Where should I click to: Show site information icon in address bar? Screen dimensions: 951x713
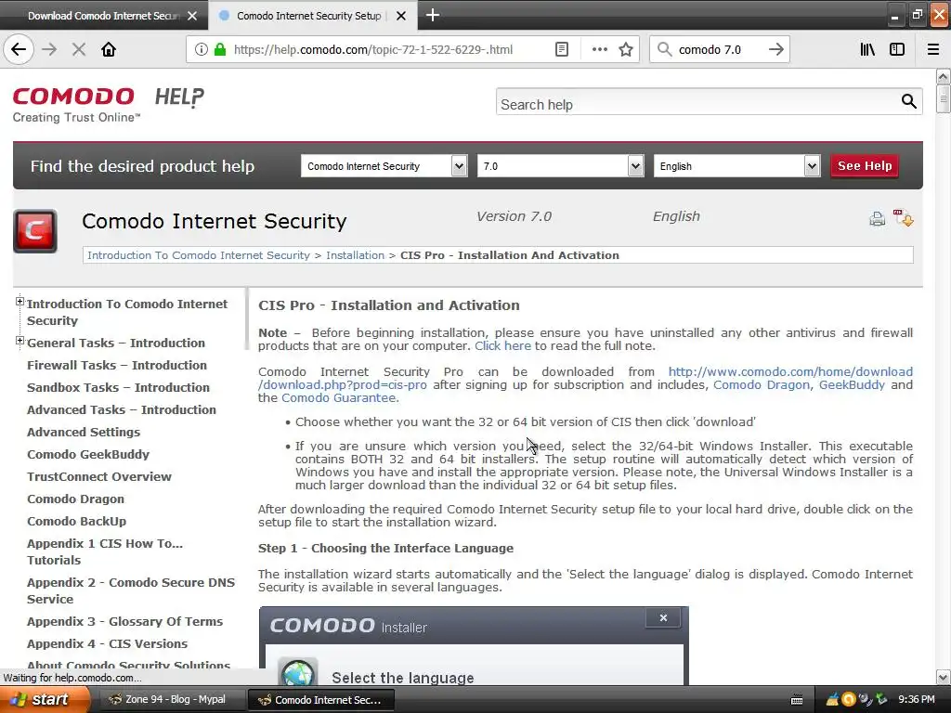click(x=202, y=49)
